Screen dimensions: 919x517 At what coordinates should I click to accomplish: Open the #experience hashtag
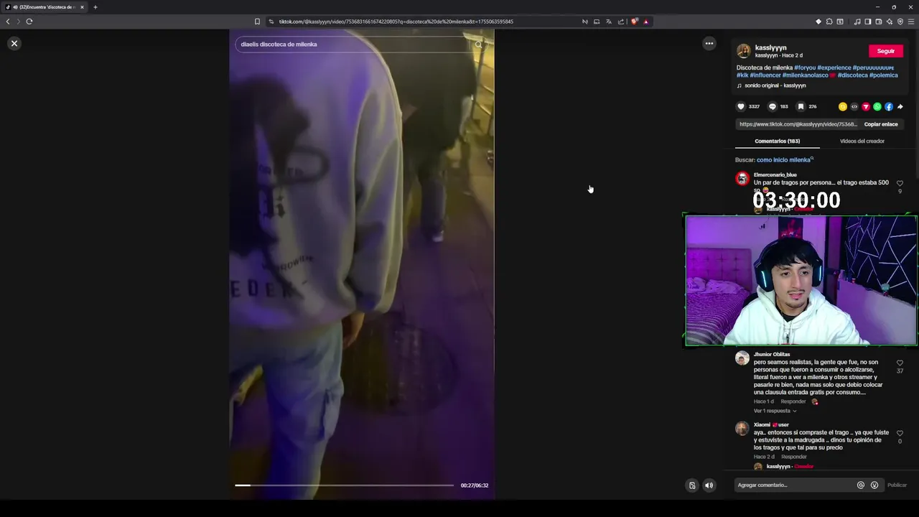click(834, 67)
